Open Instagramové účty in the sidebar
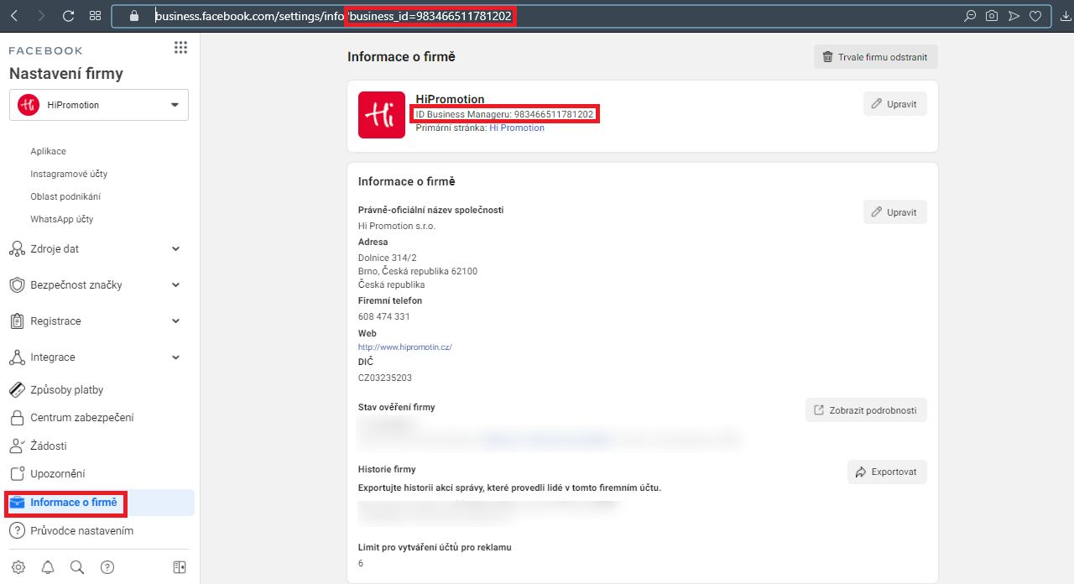 (x=69, y=174)
